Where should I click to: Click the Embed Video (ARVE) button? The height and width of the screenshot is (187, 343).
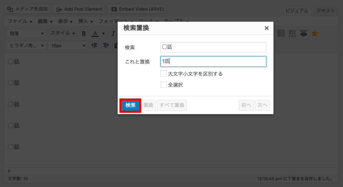click(x=137, y=9)
